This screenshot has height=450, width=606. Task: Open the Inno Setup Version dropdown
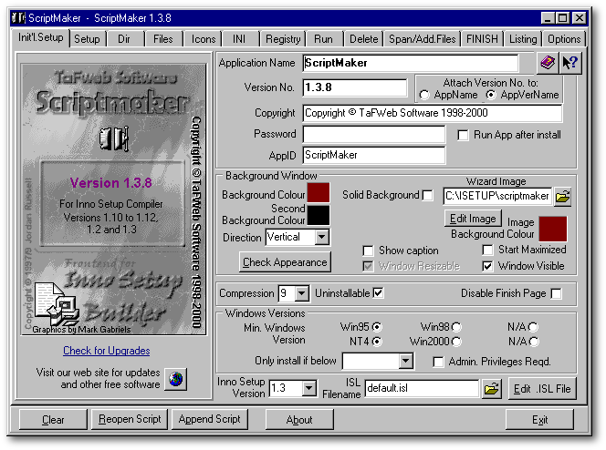(x=308, y=389)
